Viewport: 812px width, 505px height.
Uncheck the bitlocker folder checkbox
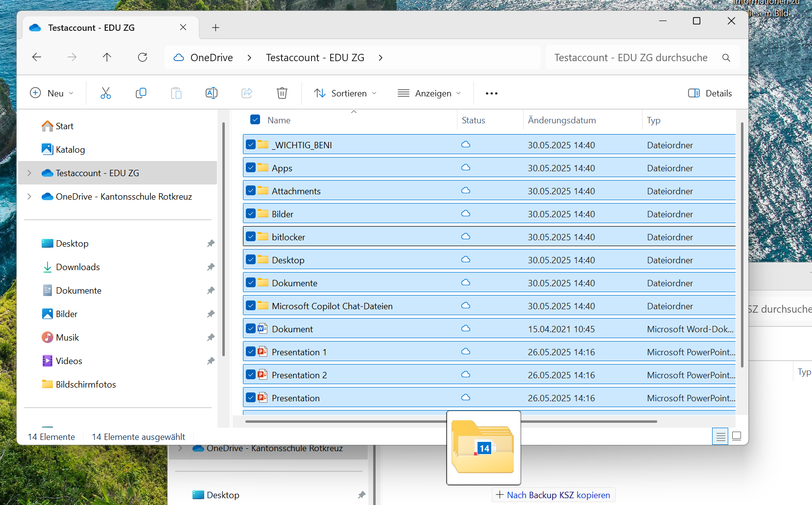pyautogui.click(x=251, y=236)
